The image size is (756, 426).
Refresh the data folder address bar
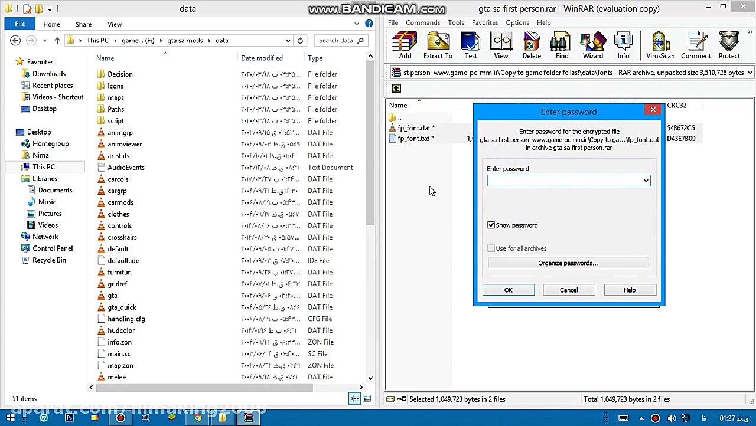tap(300, 40)
